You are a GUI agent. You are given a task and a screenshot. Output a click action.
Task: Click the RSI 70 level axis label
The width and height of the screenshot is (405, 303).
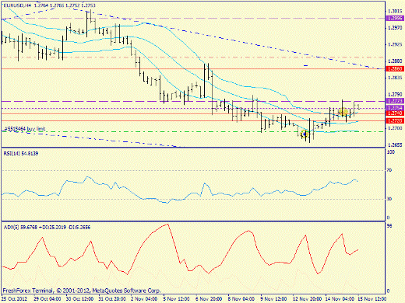[389, 170]
